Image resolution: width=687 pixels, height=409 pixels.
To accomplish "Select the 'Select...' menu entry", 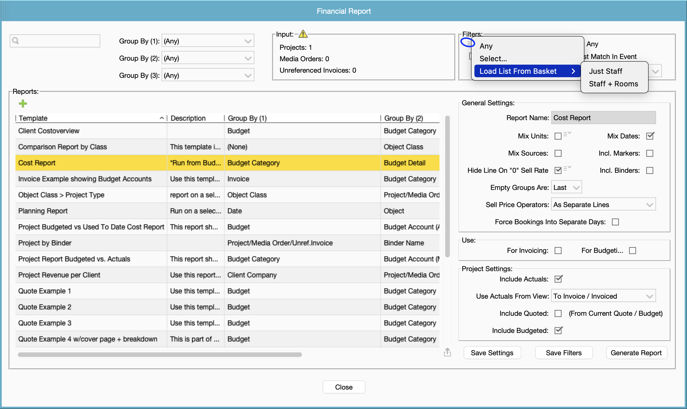I will coord(493,59).
